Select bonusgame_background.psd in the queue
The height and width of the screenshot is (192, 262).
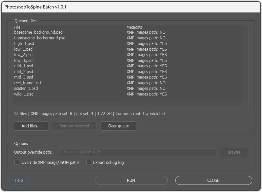pos(39,38)
